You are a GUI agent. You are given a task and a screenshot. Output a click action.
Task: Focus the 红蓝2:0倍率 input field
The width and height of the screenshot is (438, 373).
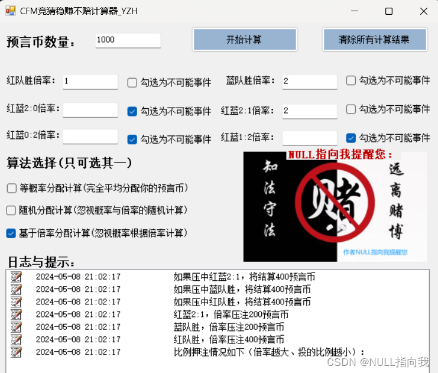[x=90, y=109]
